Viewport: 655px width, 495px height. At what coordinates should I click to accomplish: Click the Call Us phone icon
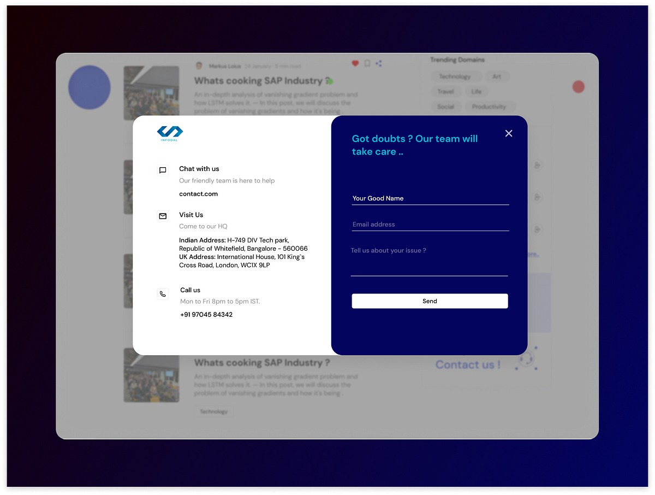(x=163, y=293)
